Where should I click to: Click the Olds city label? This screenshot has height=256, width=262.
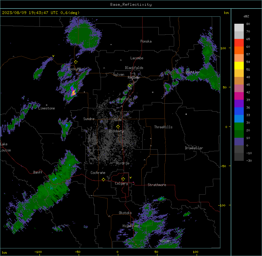[118, 120]
